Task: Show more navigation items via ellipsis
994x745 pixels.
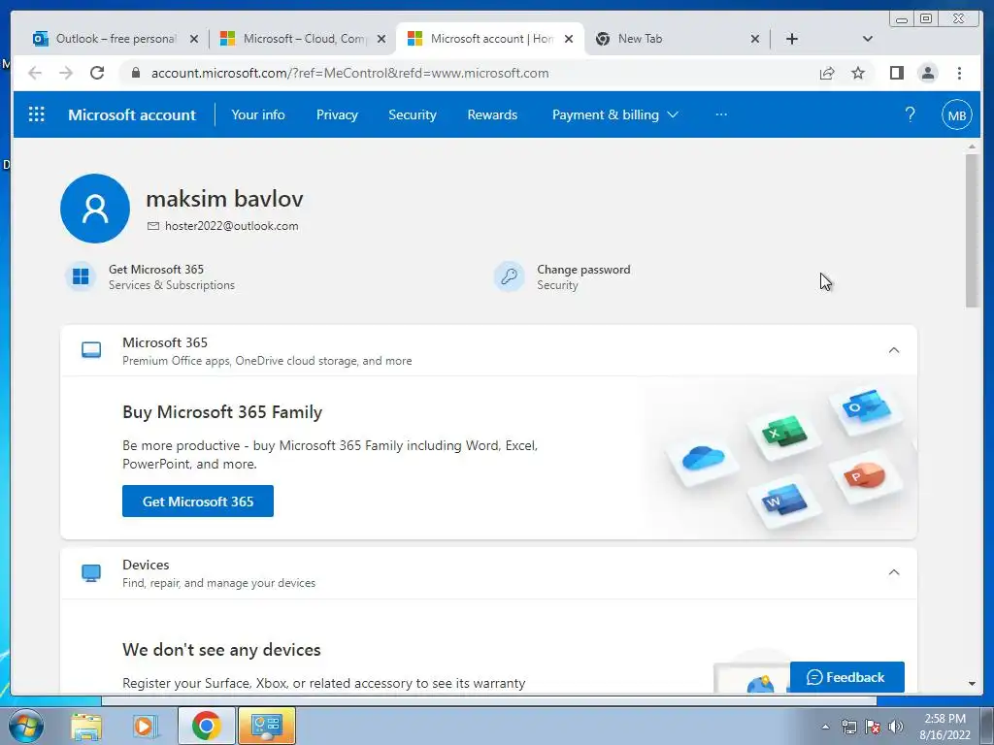Action: point(721,114)
